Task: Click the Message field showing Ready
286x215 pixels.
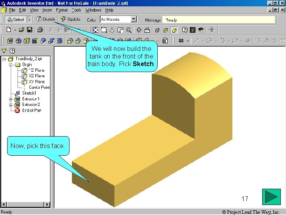Action: pyautogui.click(x=218, y=20)
